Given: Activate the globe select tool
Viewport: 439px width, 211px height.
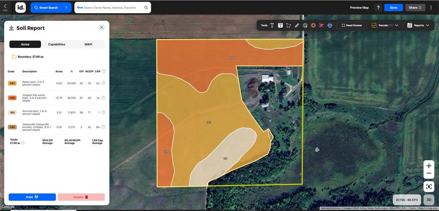Looking at the screenshot, I should tap(305, 25).
